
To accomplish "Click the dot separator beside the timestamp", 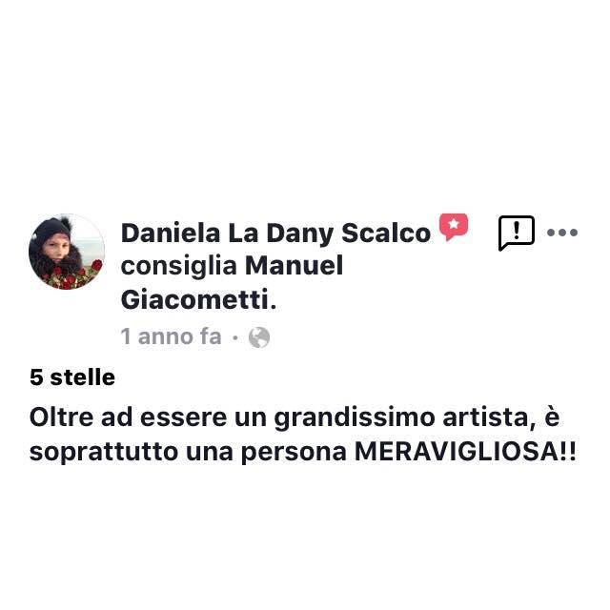I will [235, 337].
